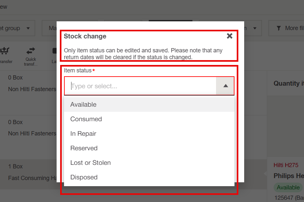Click the Hilti H275 link
Screen dimensions: 304x202
click(x=286, y=165)
